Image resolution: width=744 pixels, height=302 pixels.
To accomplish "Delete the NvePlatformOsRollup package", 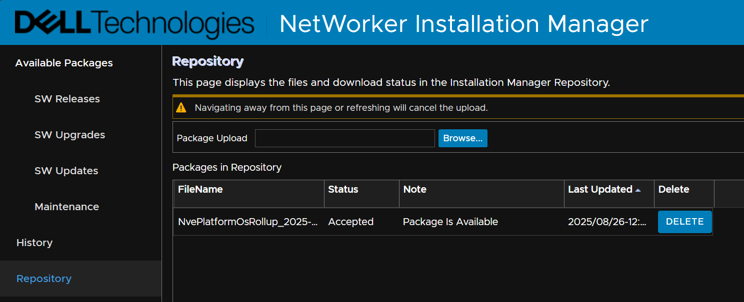I will (x=684, y=222).
